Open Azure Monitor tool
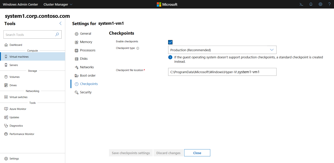 tap(18, 109)
